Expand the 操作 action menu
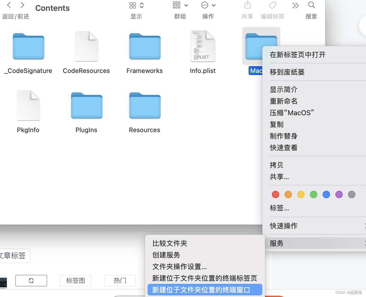This screenshot has height=297, width=366. (x=208, y=5)
